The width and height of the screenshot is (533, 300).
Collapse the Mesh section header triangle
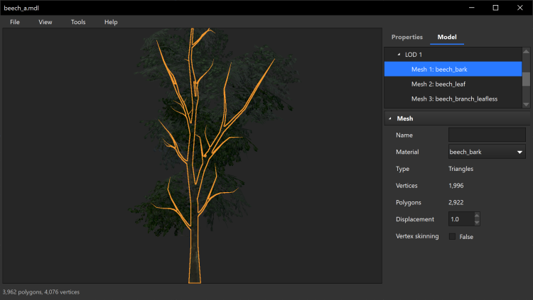coord(390,118)
